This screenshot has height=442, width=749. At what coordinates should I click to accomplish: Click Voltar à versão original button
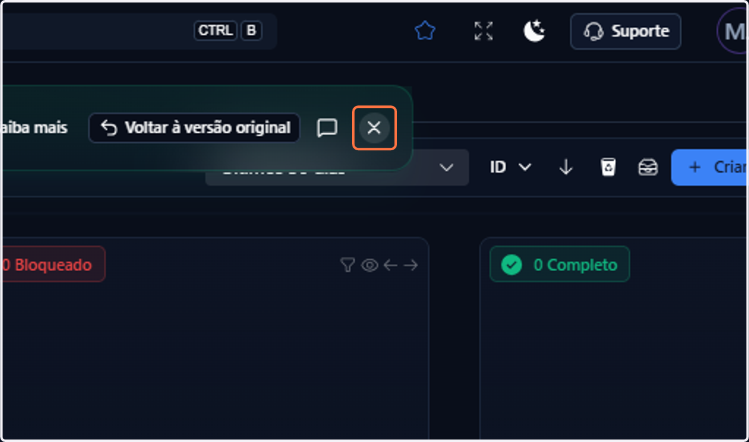point(194,128)
